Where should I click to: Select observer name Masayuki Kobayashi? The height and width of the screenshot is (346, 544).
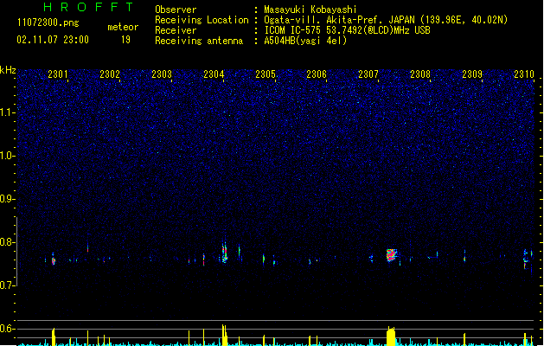pyautogui.click(x=310, y=10)
